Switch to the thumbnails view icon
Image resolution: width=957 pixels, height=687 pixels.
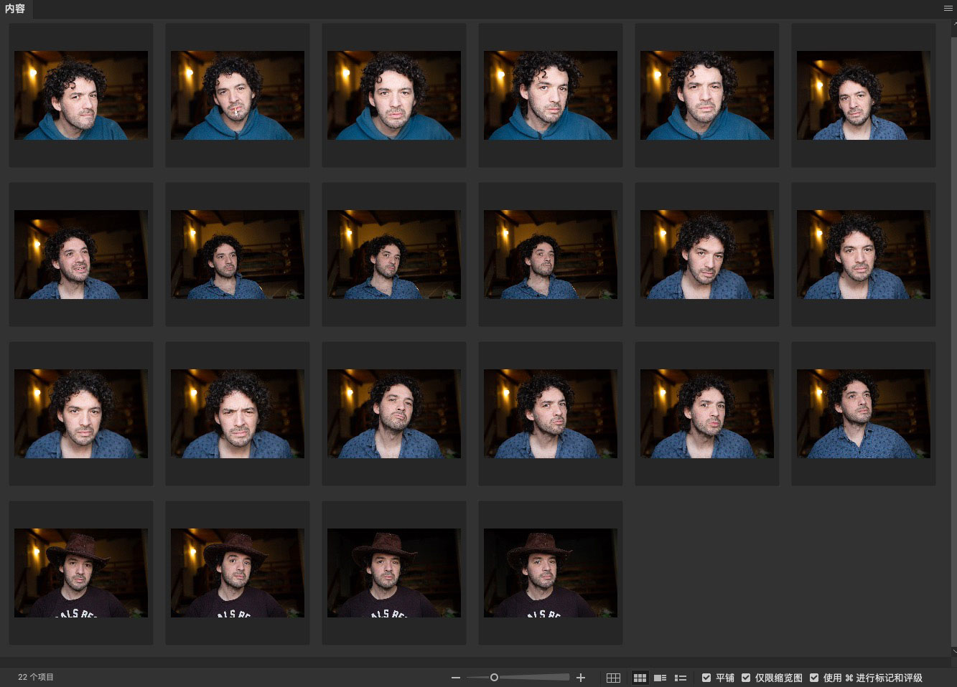[640, 678]
